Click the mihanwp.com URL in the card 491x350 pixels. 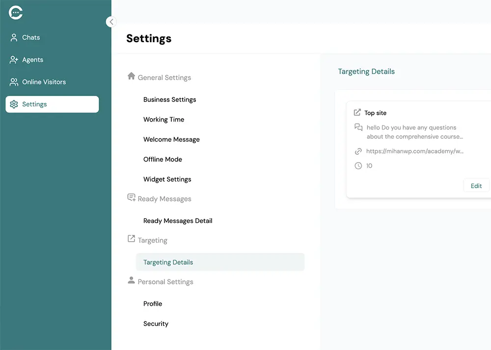(414, 151)
